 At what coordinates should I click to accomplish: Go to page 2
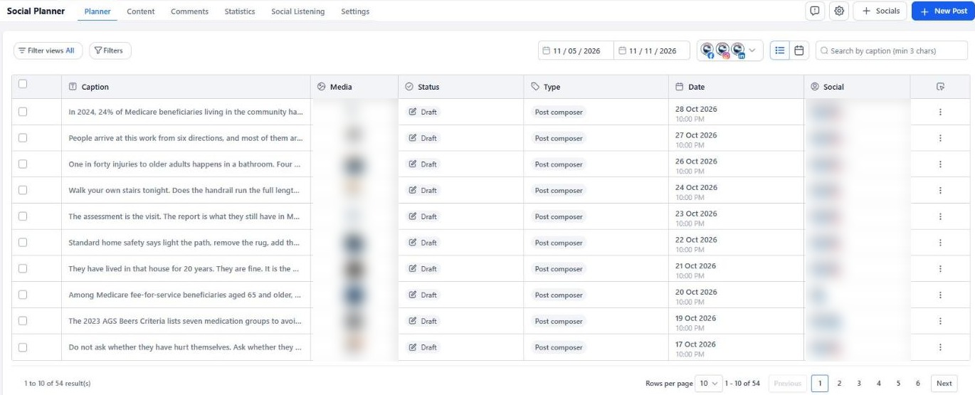click(839, 383)
